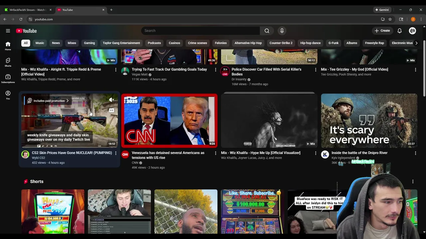This screenshot has width=426, height=239.
Task: Open the Wiz Khalifa Hype Me Up thumbnail
Action: (x=269, y=120)
